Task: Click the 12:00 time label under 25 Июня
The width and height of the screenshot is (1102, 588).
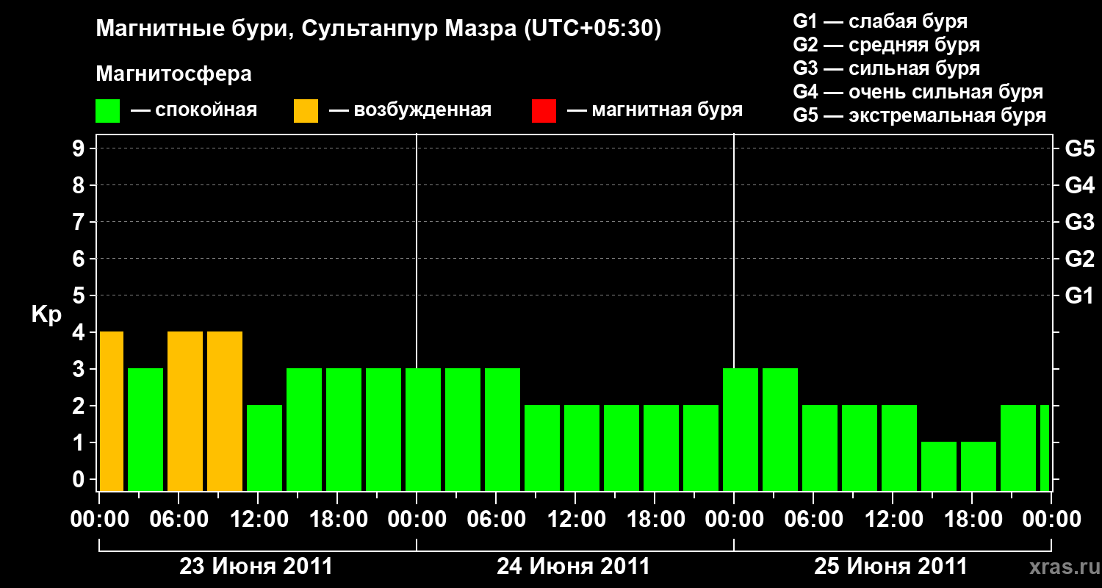Action: pos(893,520)
